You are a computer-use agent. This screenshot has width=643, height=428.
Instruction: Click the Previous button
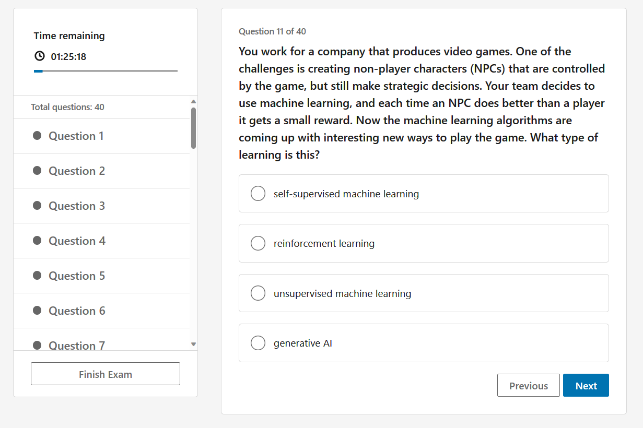click(529, 386)
